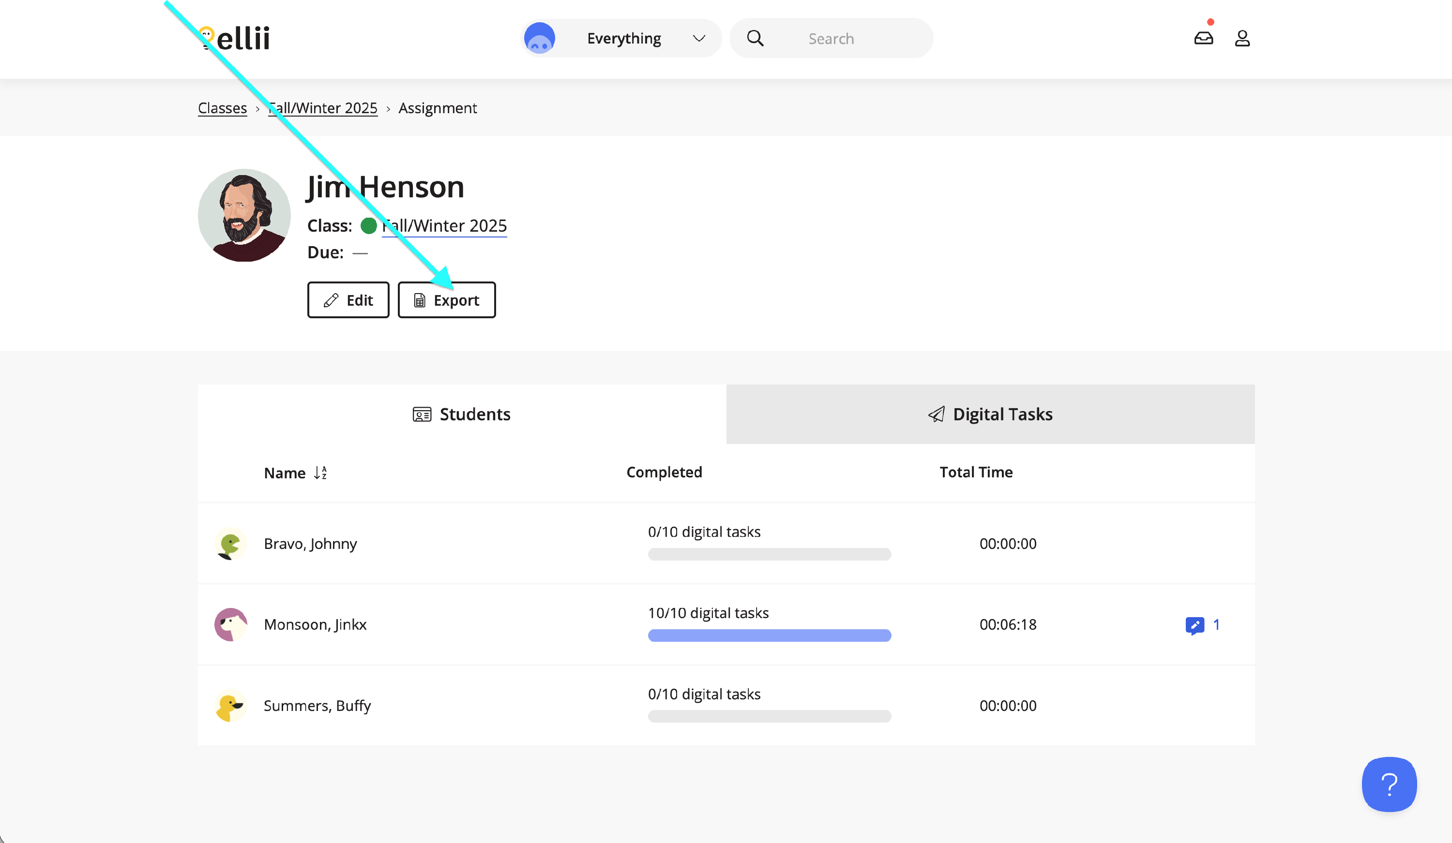Click Johnny Bravo's avatar icon

[230, 544]
